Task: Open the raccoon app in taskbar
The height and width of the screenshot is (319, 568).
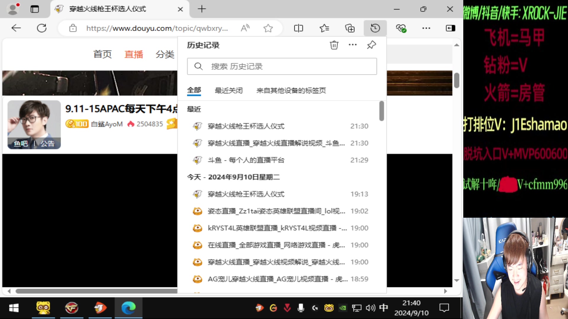Action: point(43,308)
